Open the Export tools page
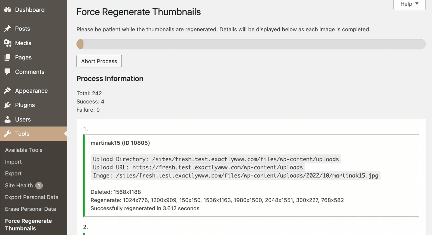The image size is (432, 235). [x=13, y=173]
